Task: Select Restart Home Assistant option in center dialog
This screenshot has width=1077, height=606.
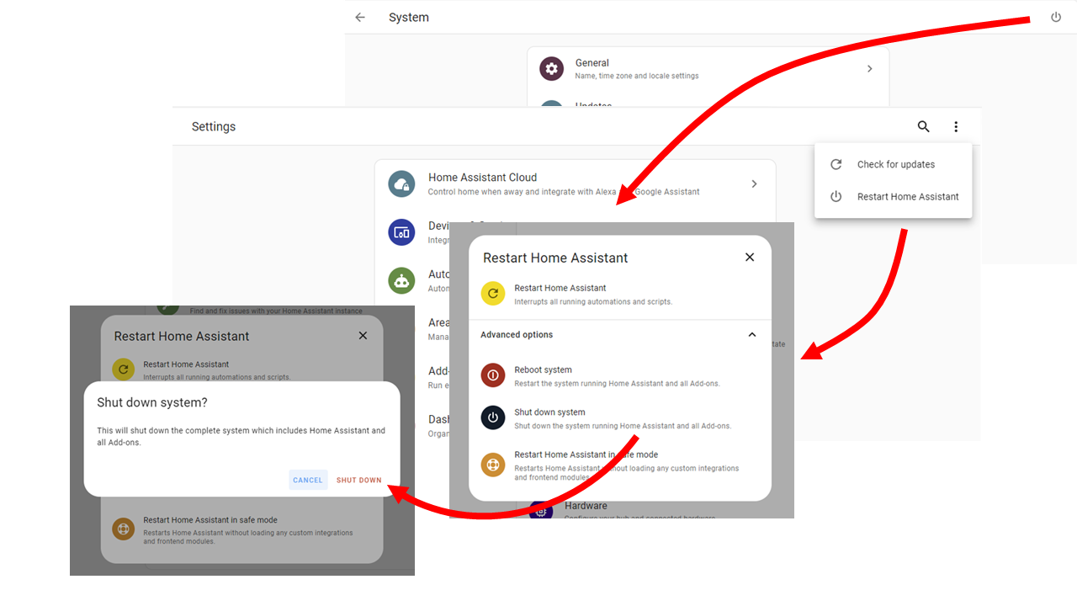Action: (x=620, y=294)
